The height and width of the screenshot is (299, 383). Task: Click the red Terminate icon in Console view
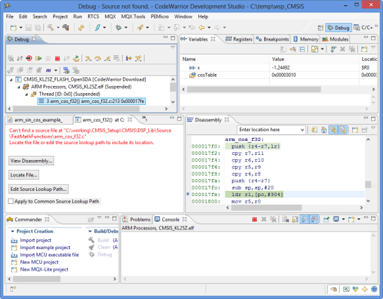tap(254, 220)
